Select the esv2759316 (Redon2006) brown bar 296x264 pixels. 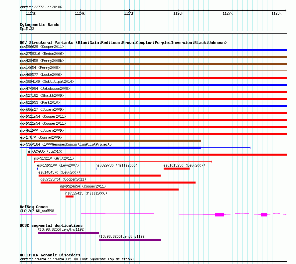tap(153, 57)
